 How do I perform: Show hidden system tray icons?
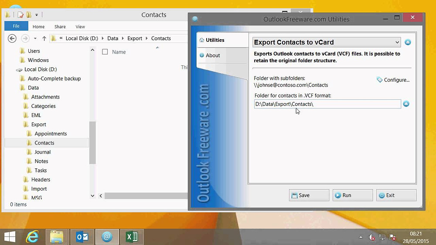click(x=361, y=237)
